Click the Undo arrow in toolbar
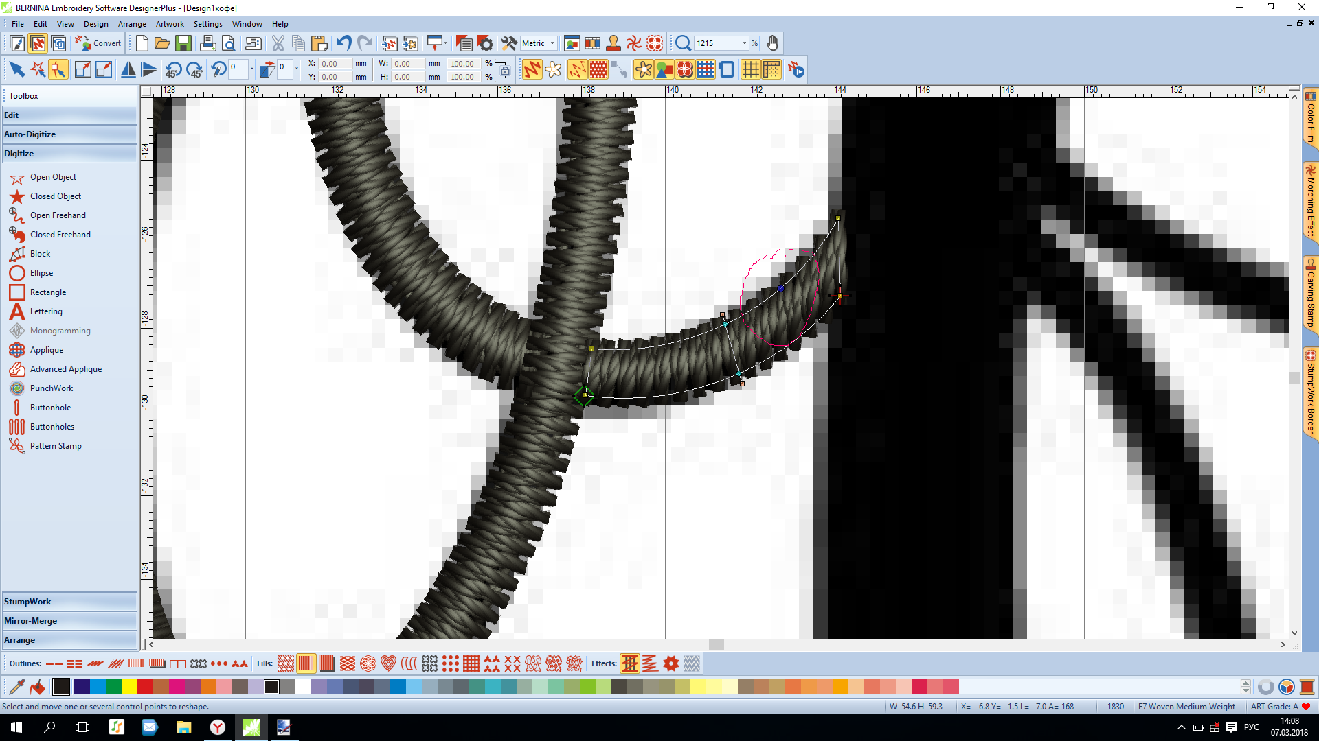Viewport: 1319px width, 741px height. tap(343, 44)
